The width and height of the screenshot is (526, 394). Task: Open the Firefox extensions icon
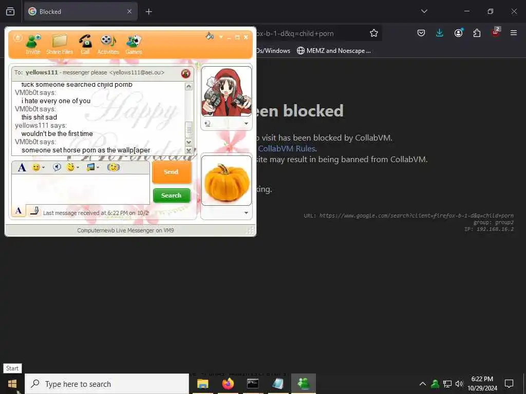pos(477,33)
